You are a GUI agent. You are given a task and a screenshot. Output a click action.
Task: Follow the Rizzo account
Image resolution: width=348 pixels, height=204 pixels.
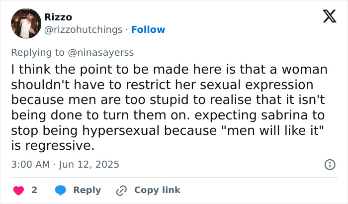[x=148, y=29]
